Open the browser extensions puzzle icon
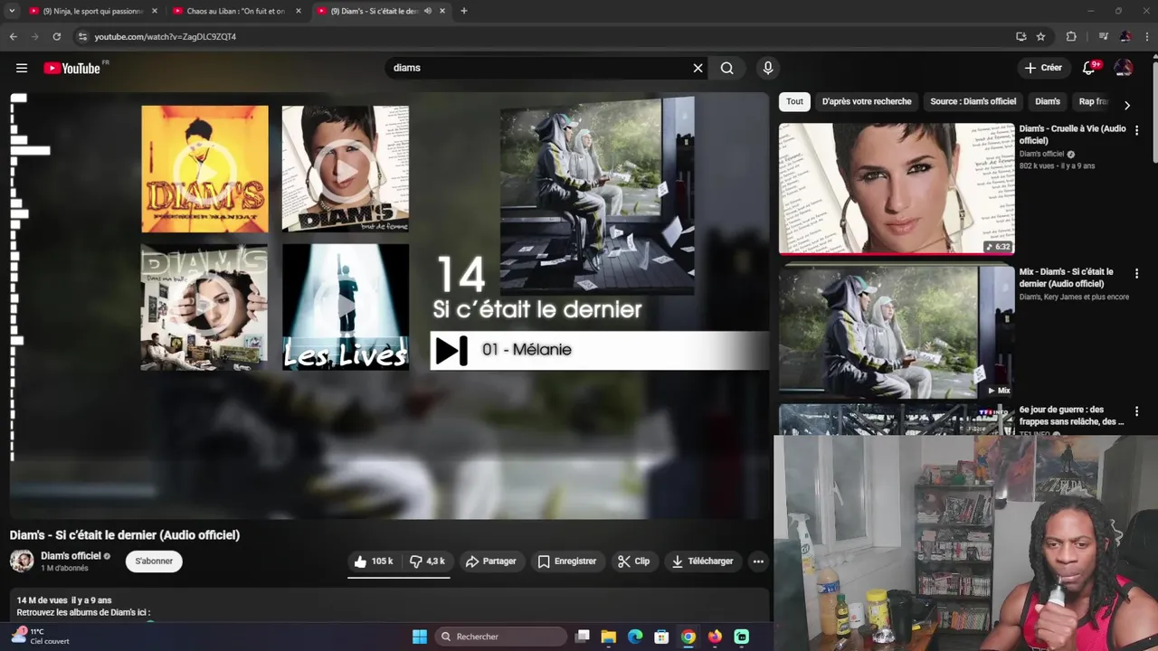The height and width of the screenshot is (651, 1158). 1071,37
